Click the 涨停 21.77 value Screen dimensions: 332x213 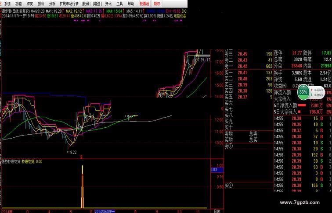[297, 53]
